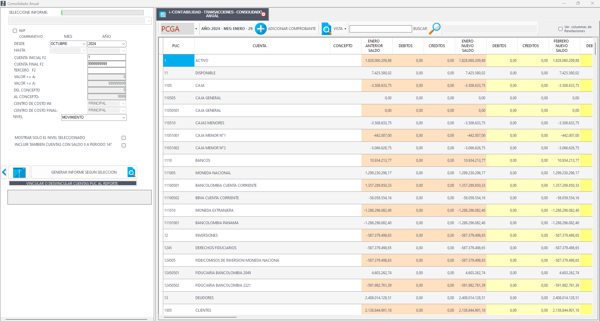
Task: Click Generar Informe Segun Seleccion button
Action: pyautogui.click(x=84, y=172)
